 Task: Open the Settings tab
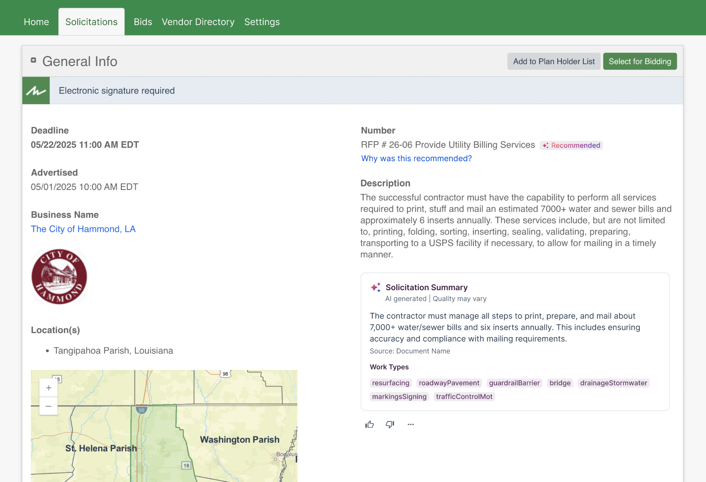tap(262, 22)
